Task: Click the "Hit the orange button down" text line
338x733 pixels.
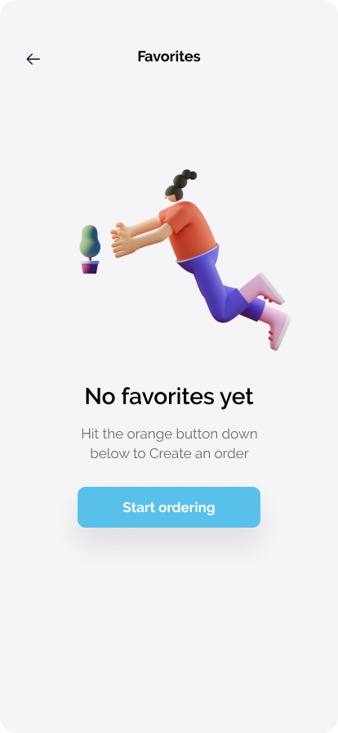Action: pos(169,434)
